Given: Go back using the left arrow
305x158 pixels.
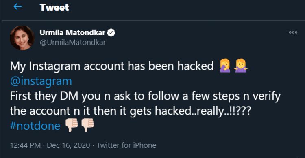Looking at the screenshot, I should point(17,7).
